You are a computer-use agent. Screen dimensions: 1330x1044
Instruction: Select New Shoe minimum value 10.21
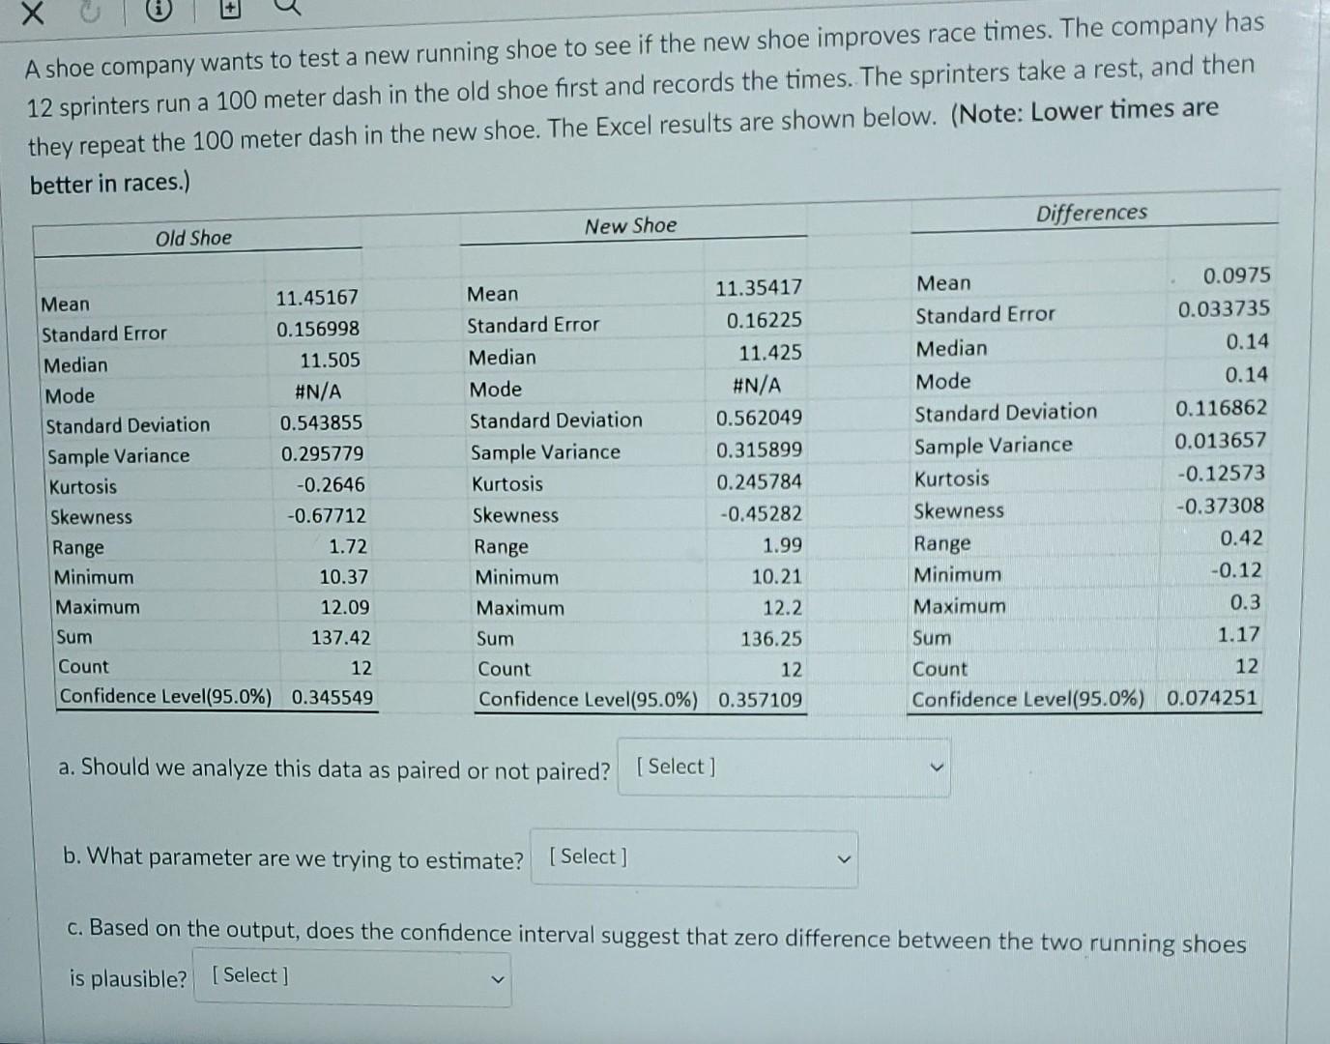[777, 577]
